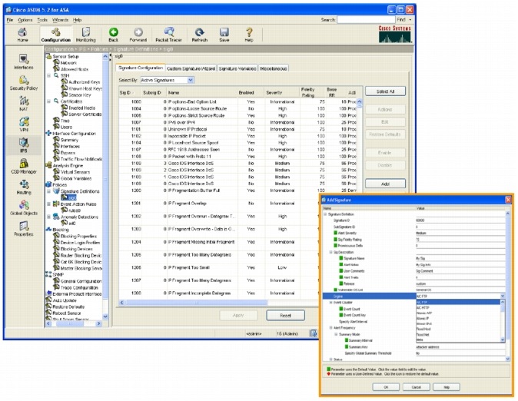Image resolution: width=518 pixels, height=401 pixels.
Task: Collapse the Signature Definitions tree node
Action: click(49, 191)
